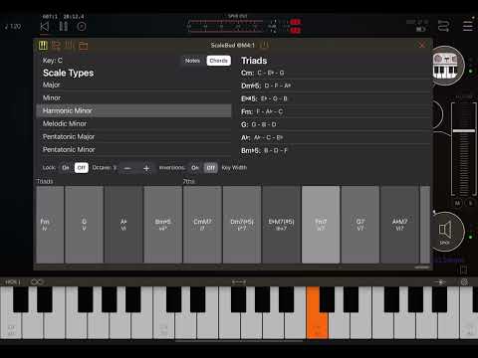478x358 pixels.
Task: Click the Key Width label
Action: pos(234,168)
